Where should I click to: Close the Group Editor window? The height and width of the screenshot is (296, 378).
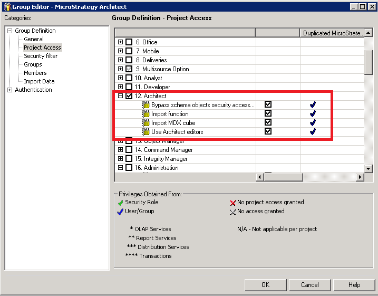[372, 7]
